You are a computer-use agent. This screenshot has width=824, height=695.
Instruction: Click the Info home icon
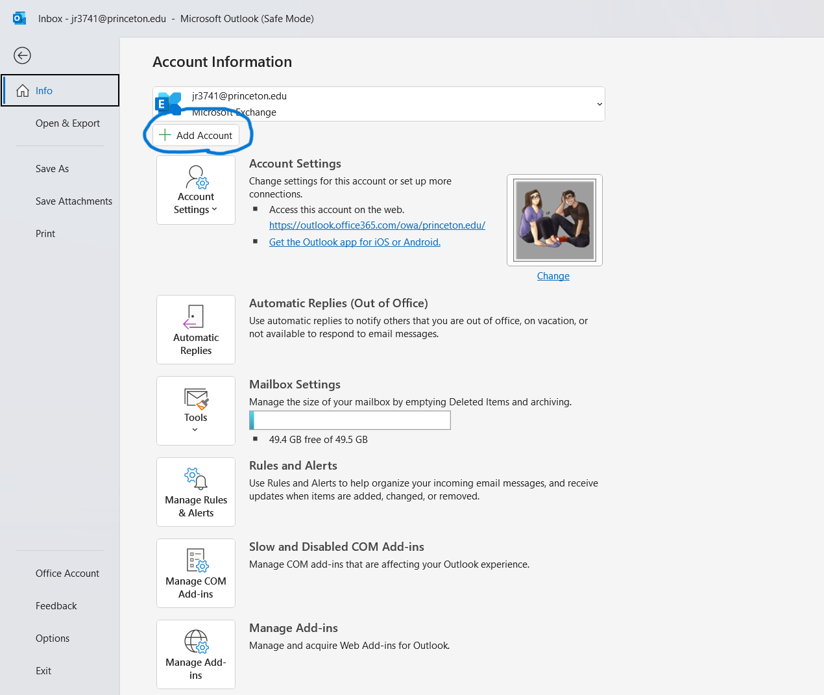point(23,91)
